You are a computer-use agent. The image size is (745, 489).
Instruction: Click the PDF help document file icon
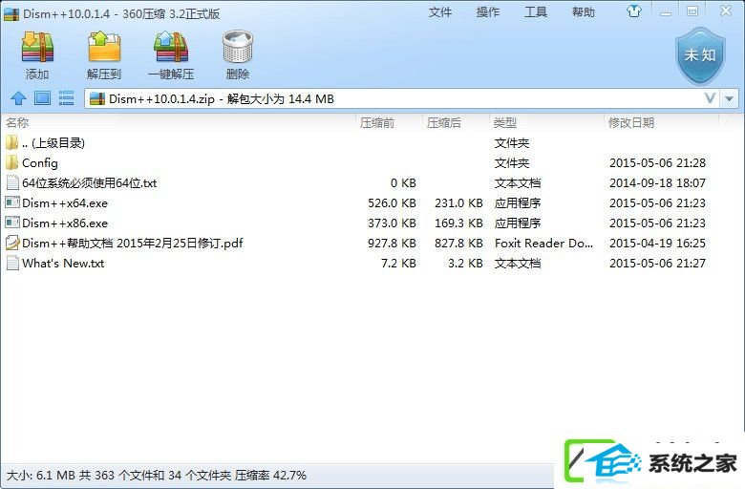[12, 243]
